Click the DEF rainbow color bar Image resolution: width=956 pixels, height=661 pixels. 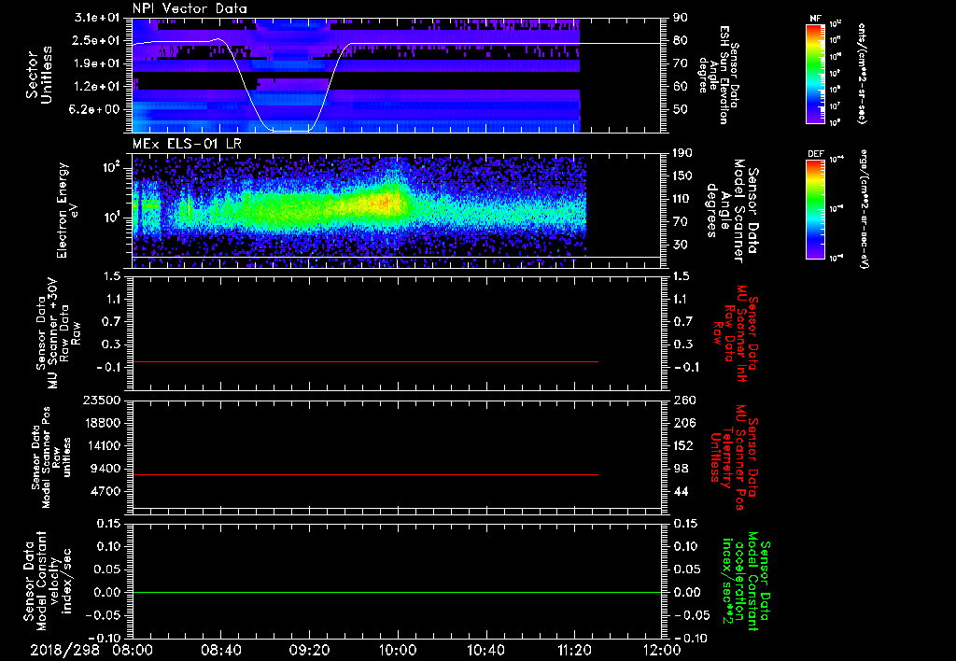click(815, 209)
